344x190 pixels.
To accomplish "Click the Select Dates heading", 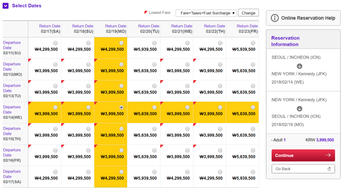I will point(27,6).
